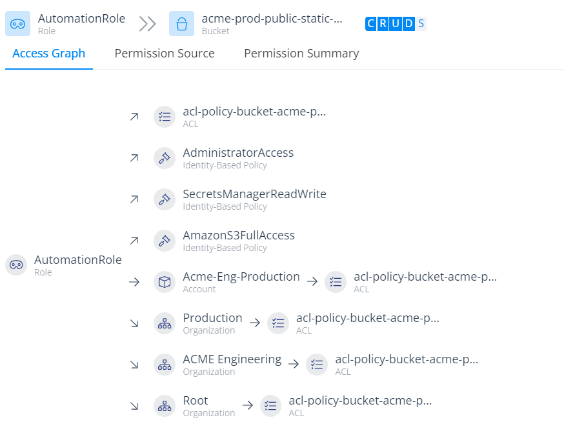Click the ACL node next to Acme-Eng-Production

(336, 282)
